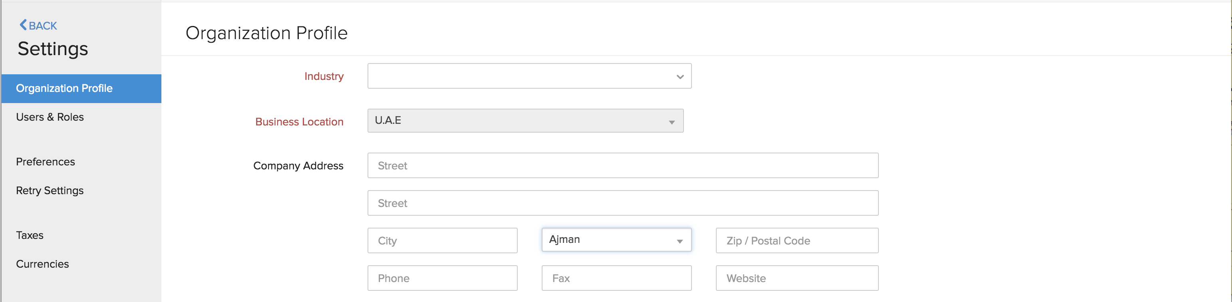Viewport: 1232px width, 302px height.
Task: Click the BACK chevron arrow icon
Action: pyautogui.click(x=23, y=25)
